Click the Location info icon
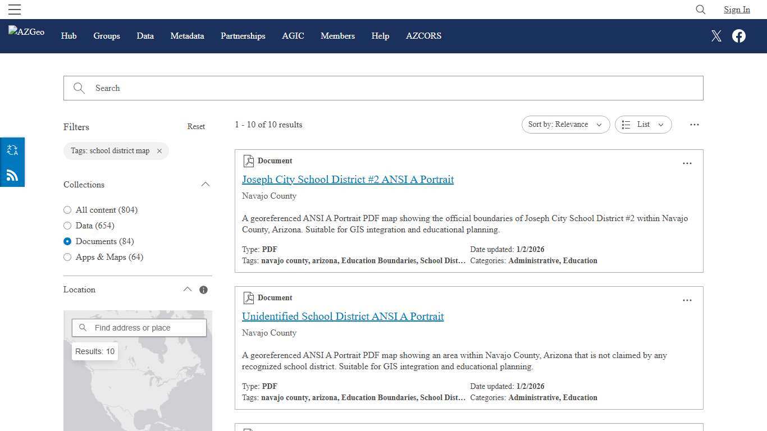 click(x=203, y=290)
